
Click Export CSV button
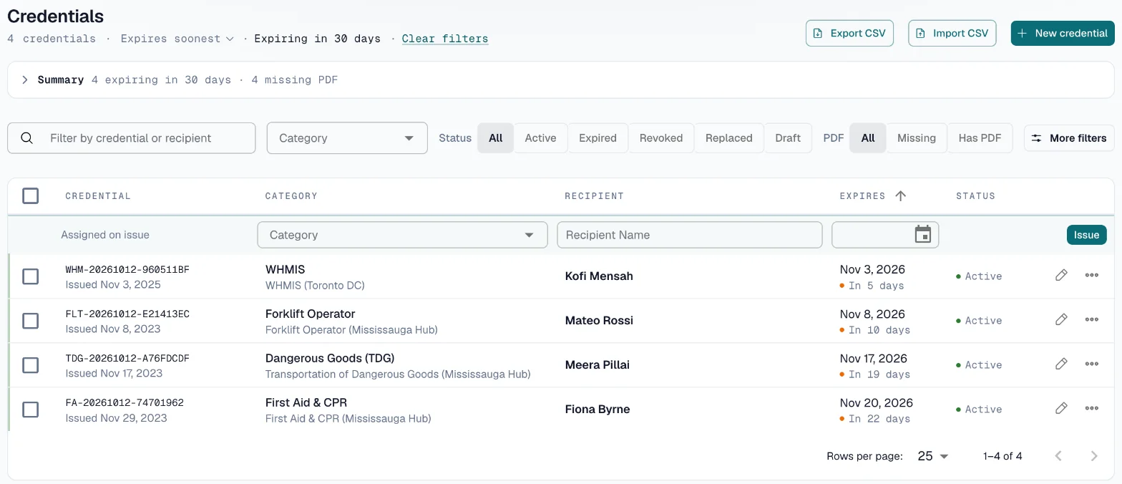pos(849,33)
